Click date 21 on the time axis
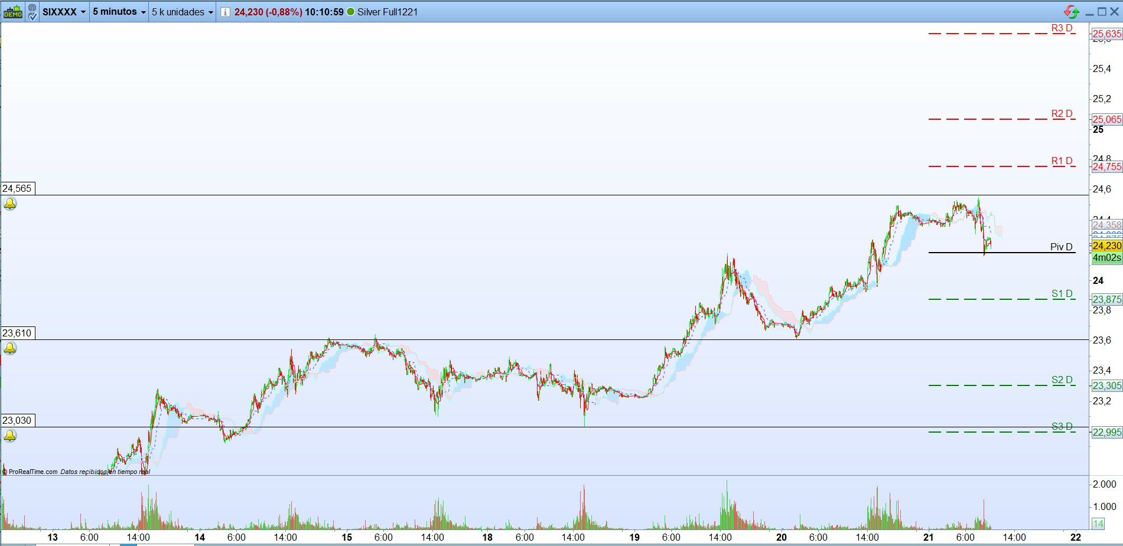Screen dimensions: 1123x546 tap(929, 537)
